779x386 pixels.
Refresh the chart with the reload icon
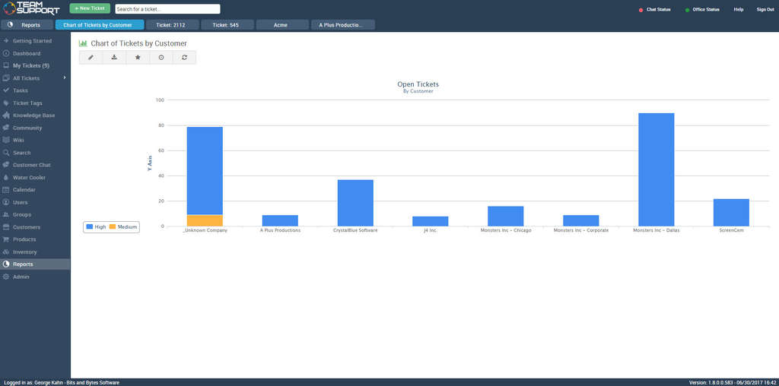tap(184, 58)
